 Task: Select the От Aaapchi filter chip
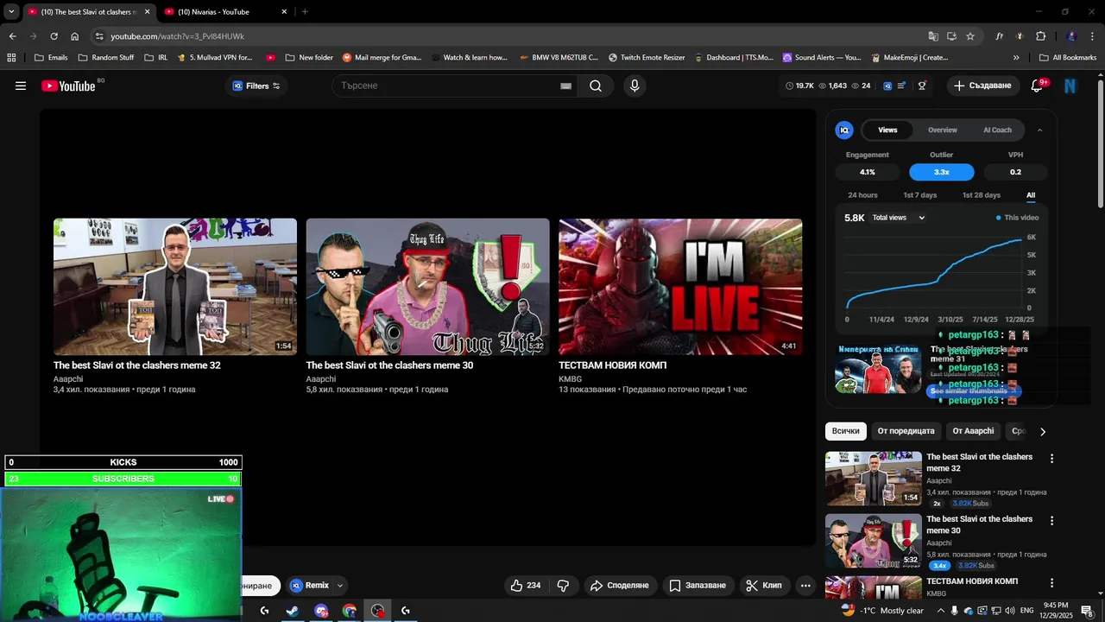pyautogui.click(x=973, y=431)
